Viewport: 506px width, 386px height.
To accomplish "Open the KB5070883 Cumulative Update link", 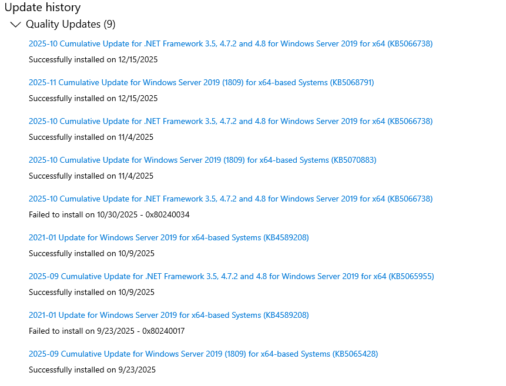I will click(202, 160).
